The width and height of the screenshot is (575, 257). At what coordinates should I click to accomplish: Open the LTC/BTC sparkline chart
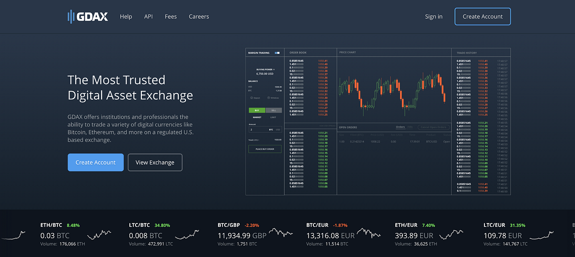pos(187,235)
